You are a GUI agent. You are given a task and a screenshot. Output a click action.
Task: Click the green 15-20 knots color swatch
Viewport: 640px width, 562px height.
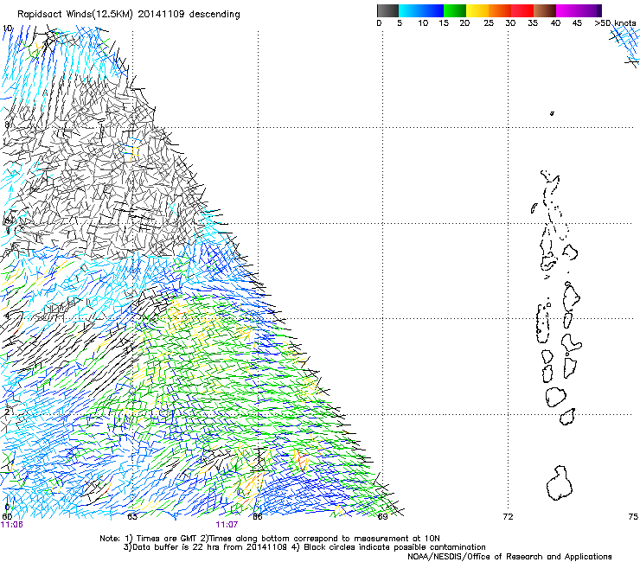[455, 10]
